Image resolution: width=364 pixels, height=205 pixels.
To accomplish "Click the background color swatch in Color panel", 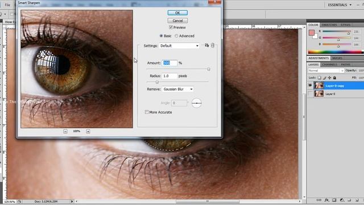I will 315,36.
